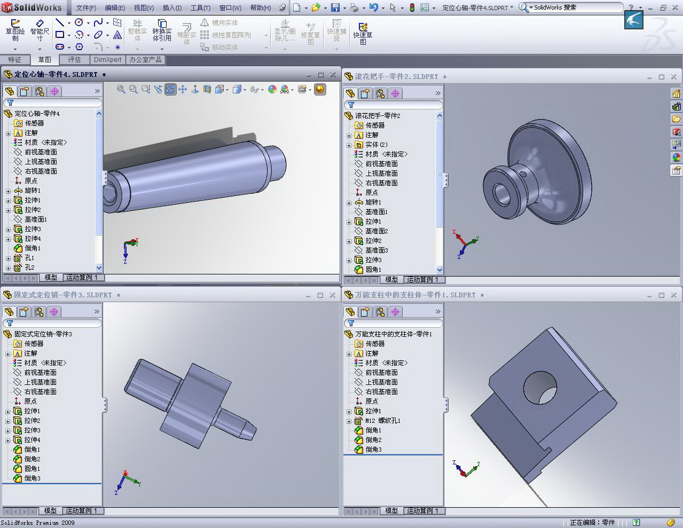This screenshot has width=683, height=528.
Task: Select the Polygon sketch tool
Action: tap(79, 47)
